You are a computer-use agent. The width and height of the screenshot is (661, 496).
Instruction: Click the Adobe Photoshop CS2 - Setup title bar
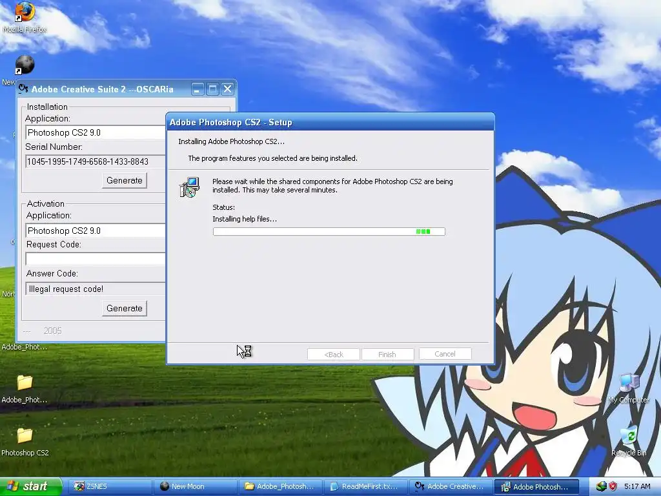coord(330,122)
